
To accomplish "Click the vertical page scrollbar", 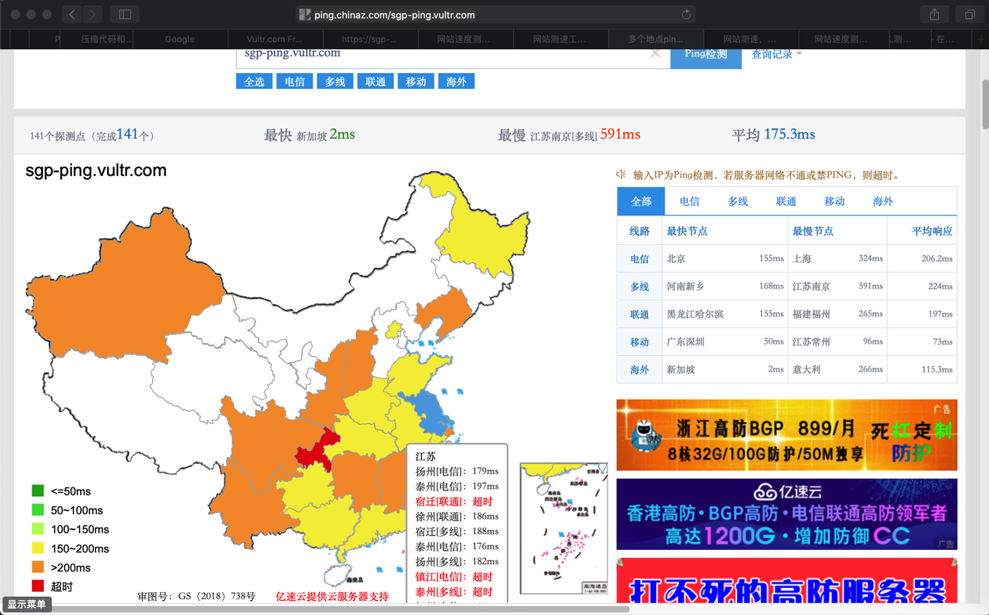I will pyautogui.click(x=985, y=103).
